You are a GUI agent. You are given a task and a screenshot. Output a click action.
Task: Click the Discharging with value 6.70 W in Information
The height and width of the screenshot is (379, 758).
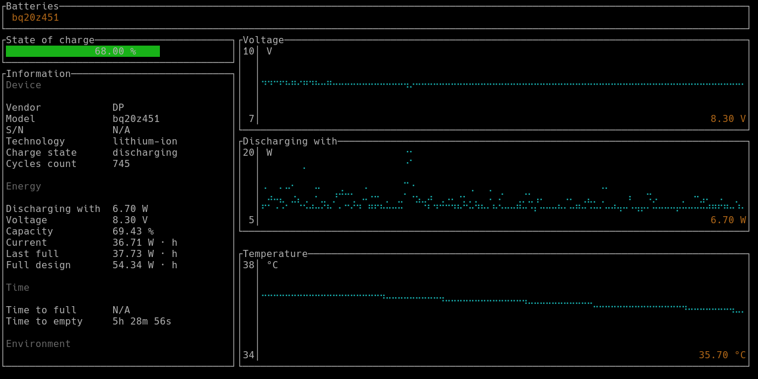(130, 209)
